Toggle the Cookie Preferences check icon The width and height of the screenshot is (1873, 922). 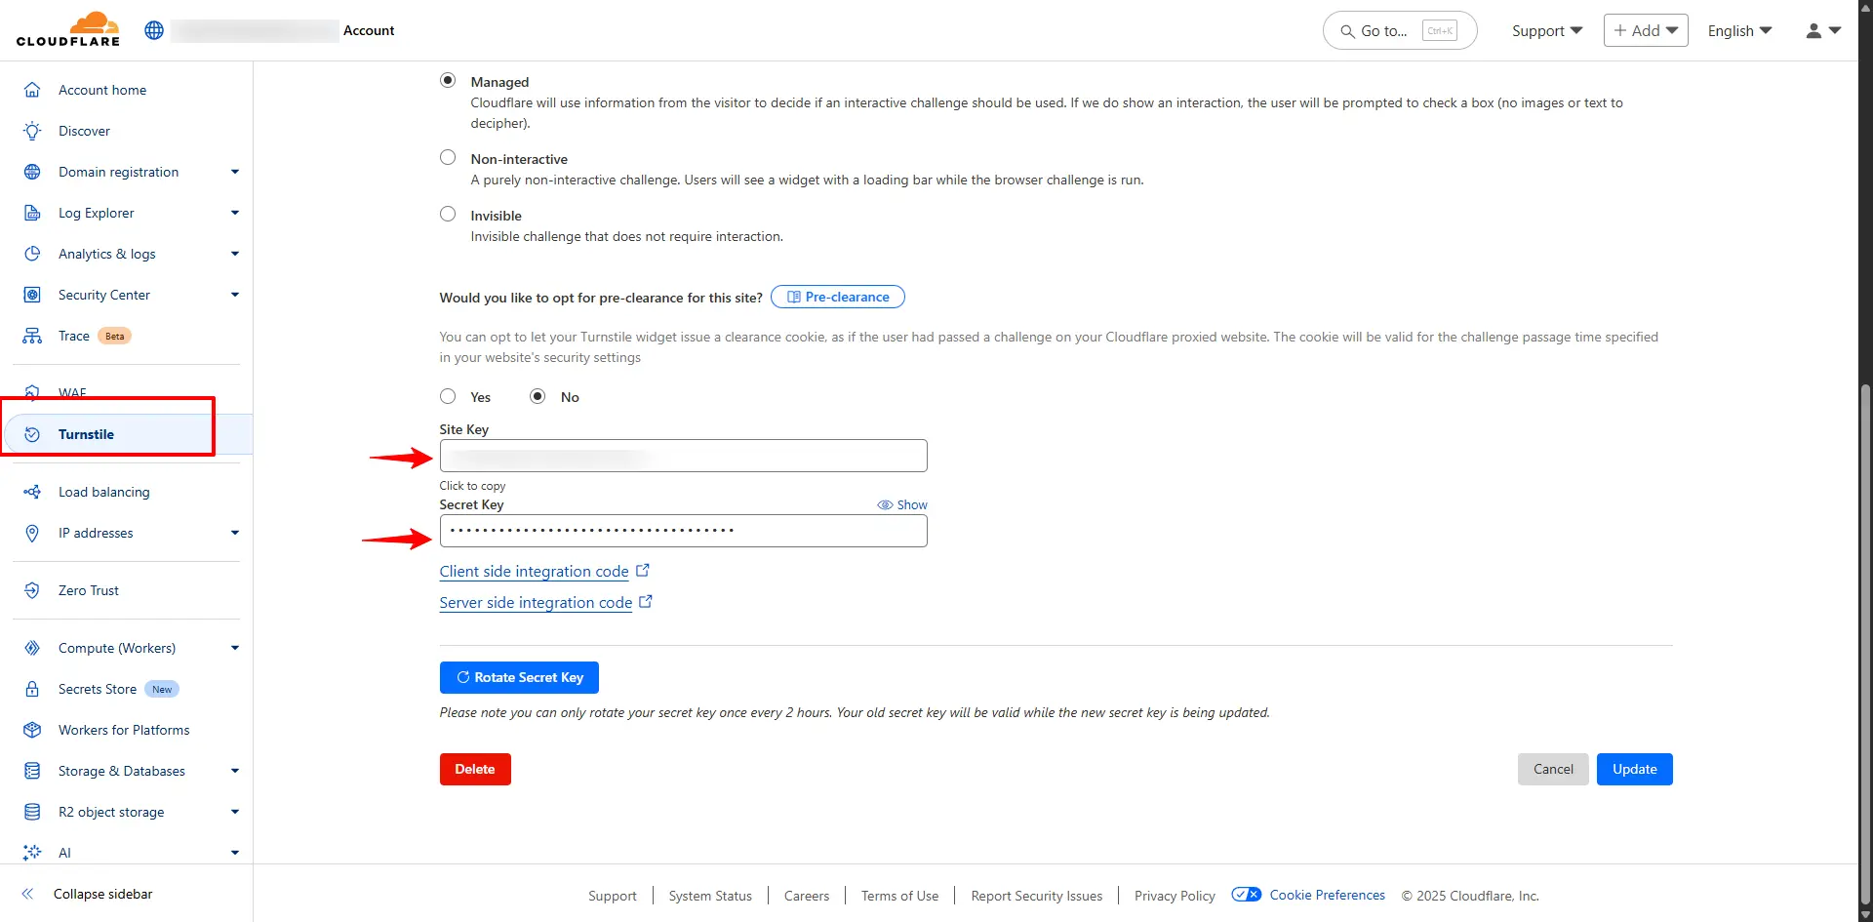click(1247, 895)
